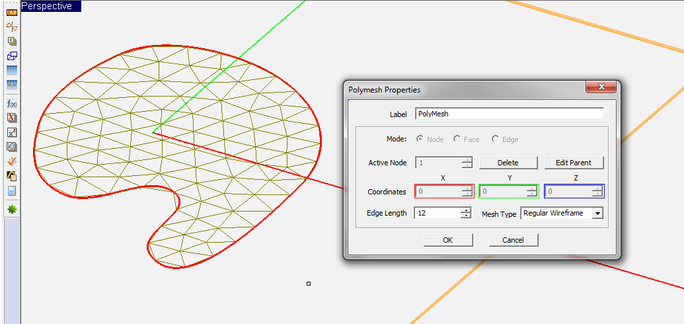Image resolution: width=684 pixels, height=324 pixels.
Task: Decrease the Edge Length spinner value
Action: click(466, 216)
